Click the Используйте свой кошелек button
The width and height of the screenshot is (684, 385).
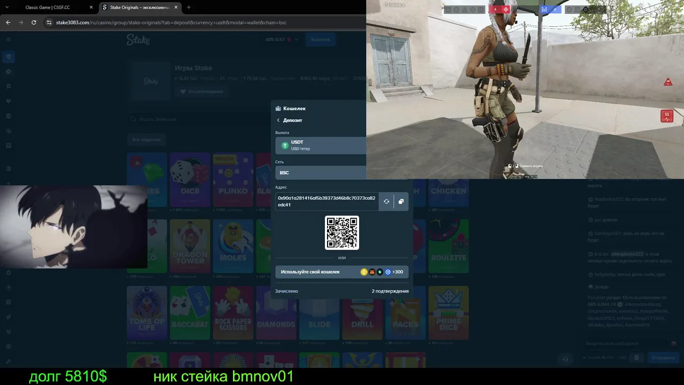[x=342, y=272]
